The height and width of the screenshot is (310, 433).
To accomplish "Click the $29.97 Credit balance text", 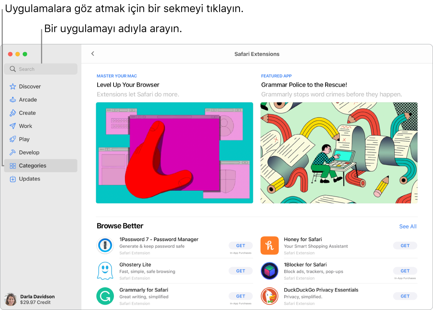I will 35,302.
